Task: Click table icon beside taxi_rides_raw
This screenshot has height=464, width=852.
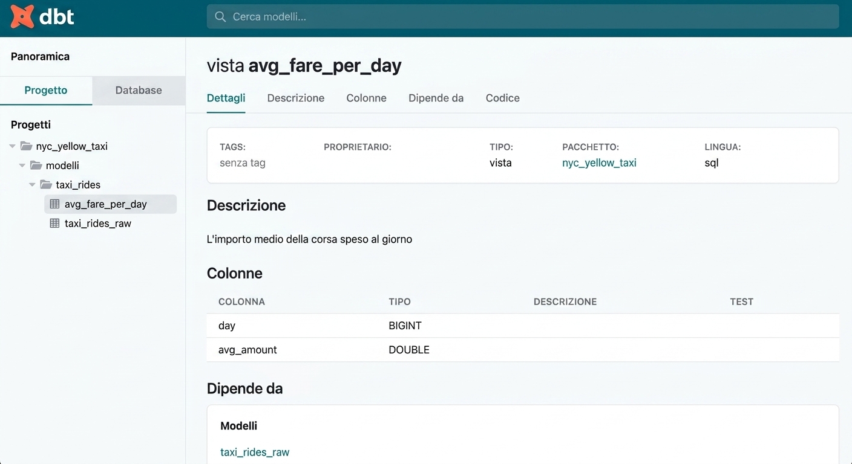Action: (x=54, y=224)
